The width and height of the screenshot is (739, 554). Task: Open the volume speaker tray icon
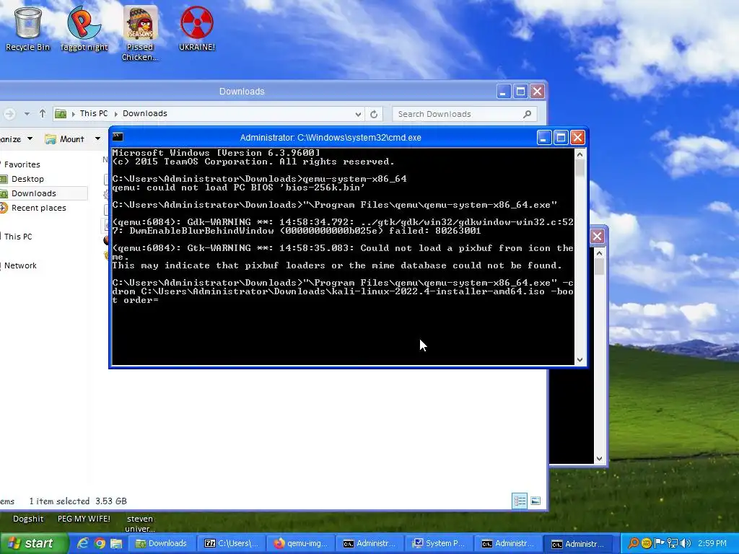coord(686,543)
